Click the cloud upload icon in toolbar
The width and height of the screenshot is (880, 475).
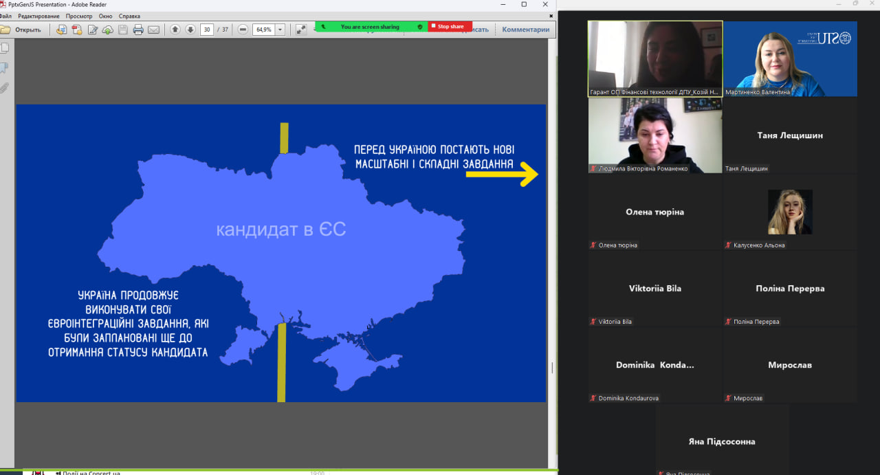tap(108, 30)
